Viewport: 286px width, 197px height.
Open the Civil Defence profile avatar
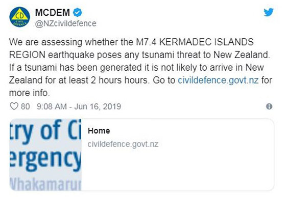[19, 17]
